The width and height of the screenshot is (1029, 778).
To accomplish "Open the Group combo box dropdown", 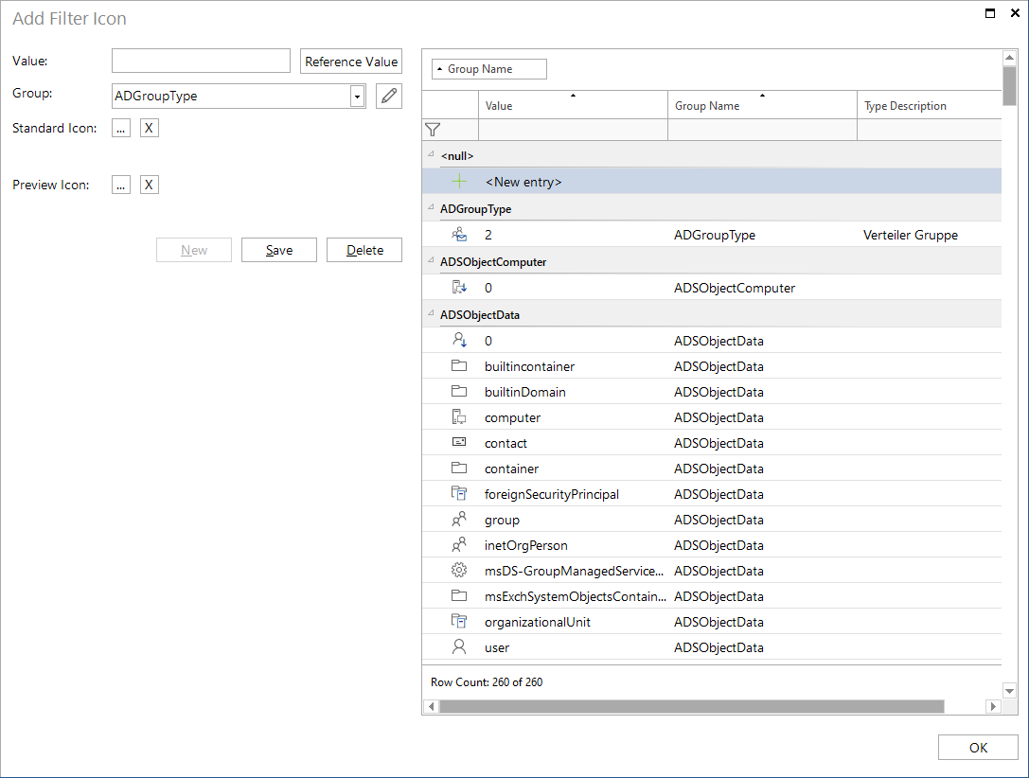I will pyautogui.click(x=357, y=96).
